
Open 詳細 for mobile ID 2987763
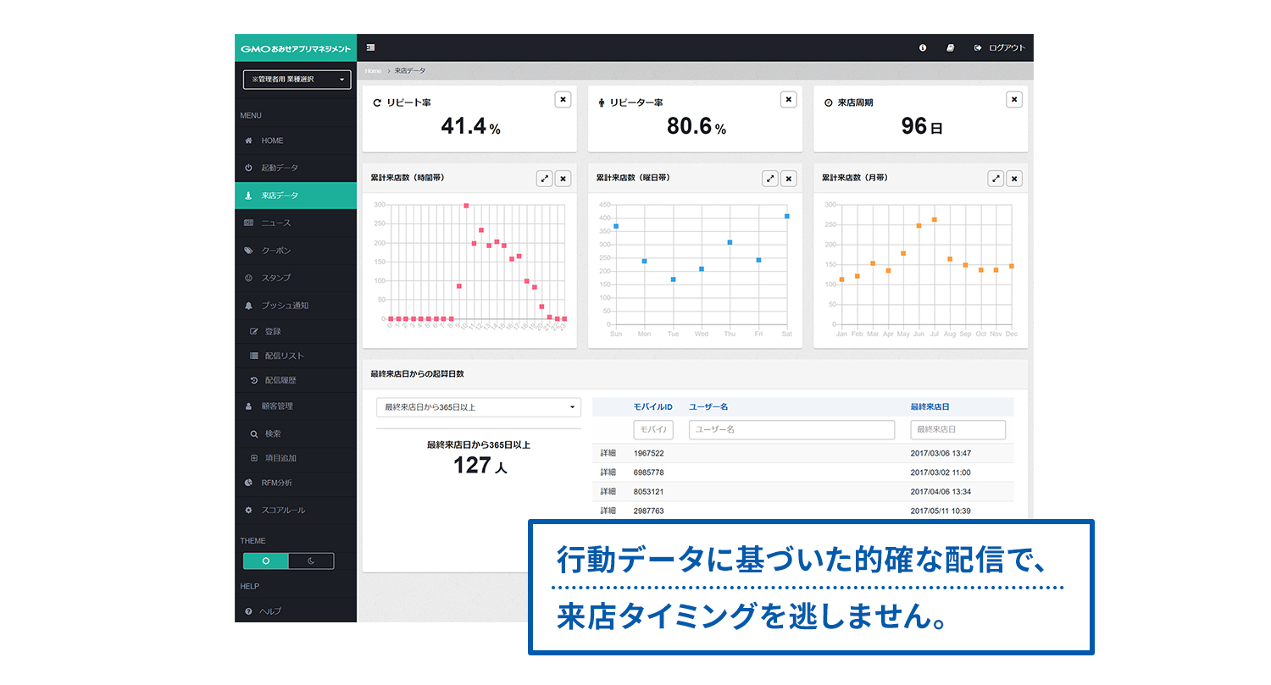coord(608,511)
